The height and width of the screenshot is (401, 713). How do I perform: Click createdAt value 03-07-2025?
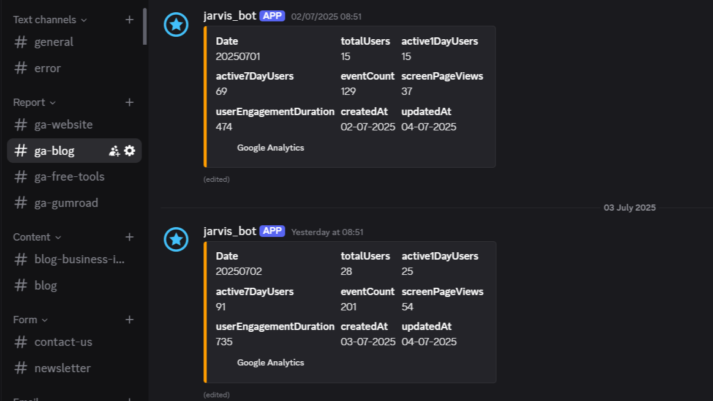[x=368, y=342]
